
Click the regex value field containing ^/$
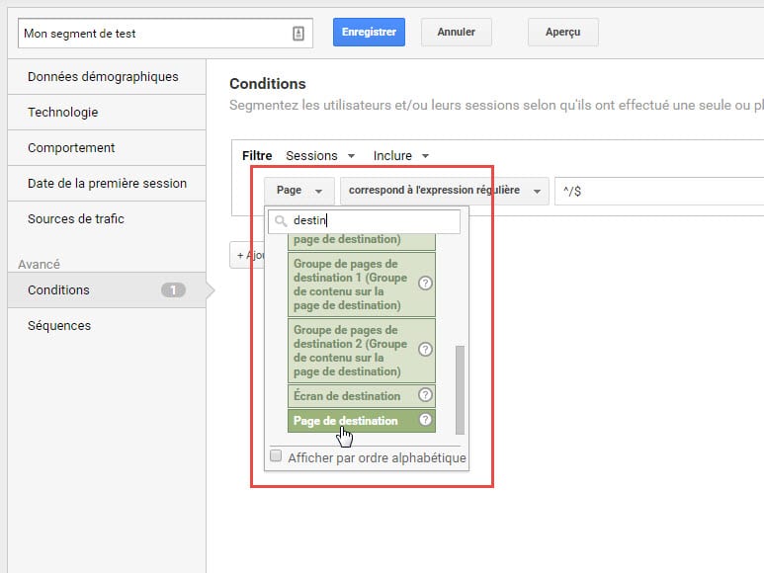tap(652, 192)
